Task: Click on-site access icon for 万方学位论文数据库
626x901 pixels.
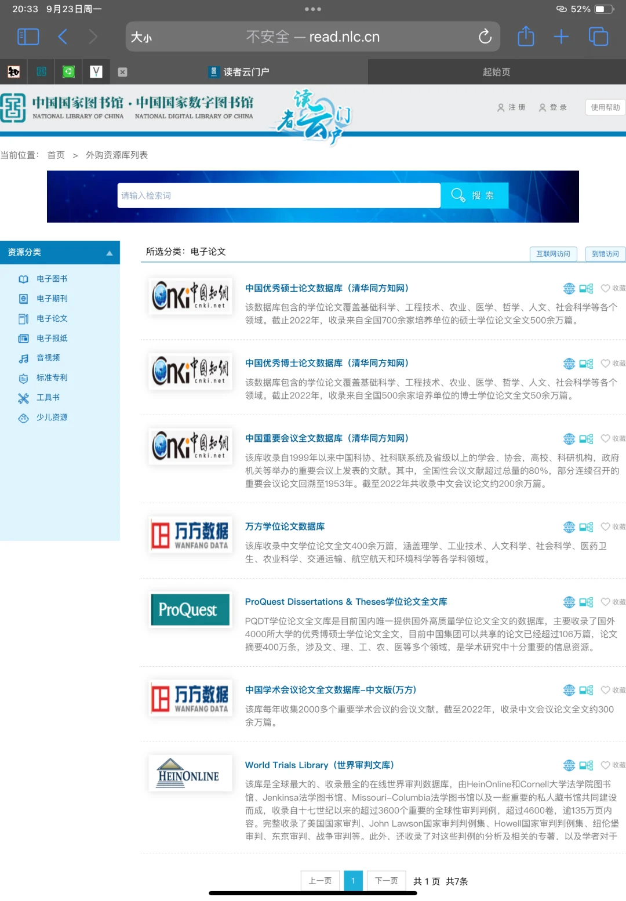Action: 586,527
